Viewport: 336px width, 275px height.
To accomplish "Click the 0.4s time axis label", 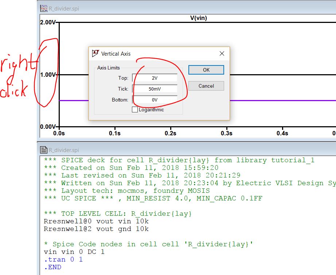I will click(282, 133).
